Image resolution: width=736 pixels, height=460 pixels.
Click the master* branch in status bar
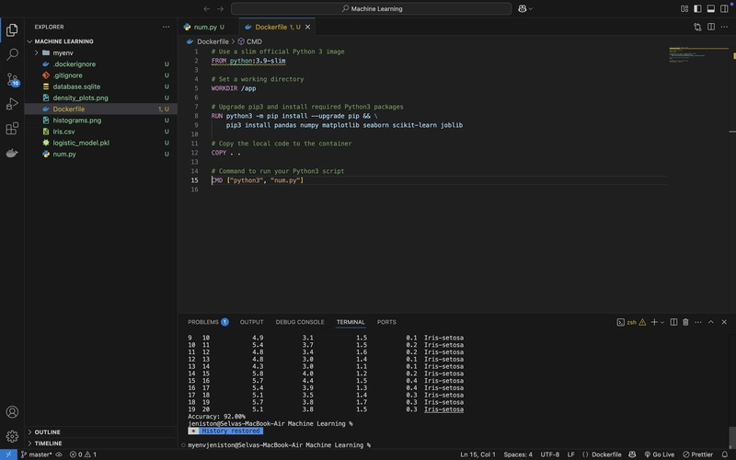[x=37, y=454]
